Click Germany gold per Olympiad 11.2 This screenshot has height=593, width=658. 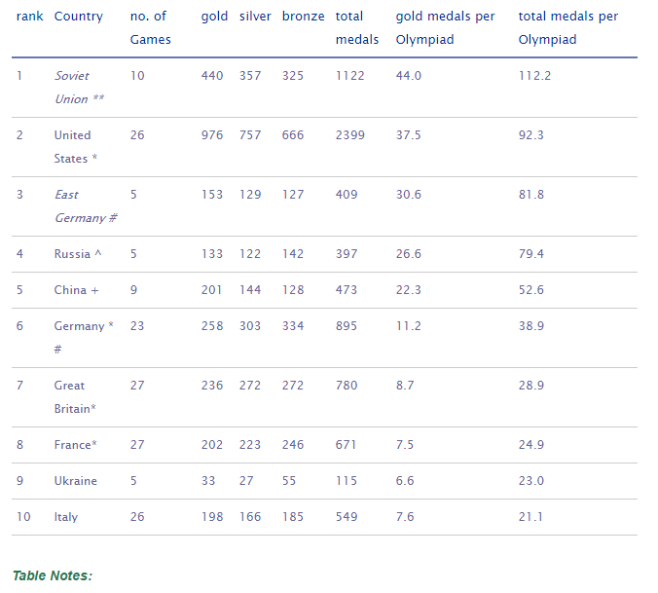click(408, 326)
